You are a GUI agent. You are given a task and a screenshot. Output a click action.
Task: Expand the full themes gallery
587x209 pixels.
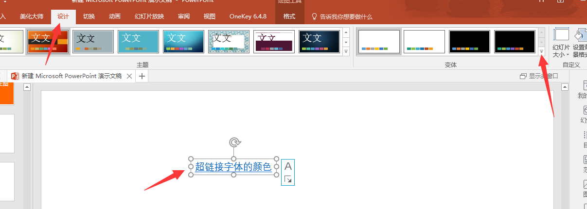(346, 51)
